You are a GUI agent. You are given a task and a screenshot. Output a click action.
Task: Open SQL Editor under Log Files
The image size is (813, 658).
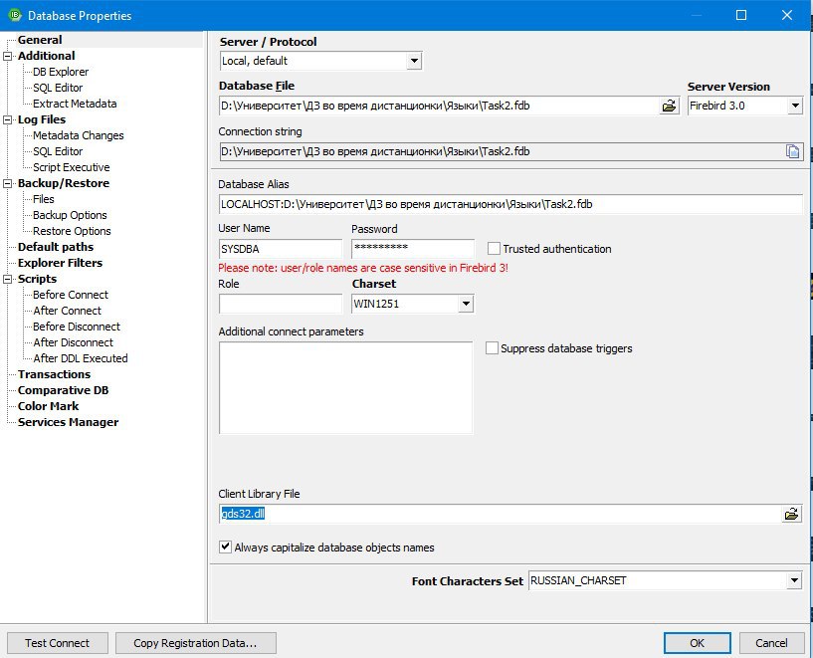[x=58, y=152]
